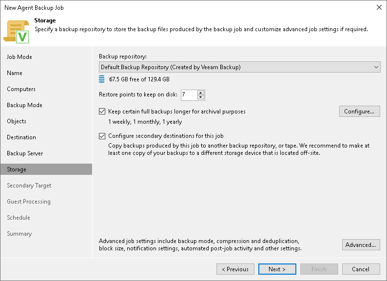Click the < Previous button
Screen dimensions: 387x281
coord(235,269)
